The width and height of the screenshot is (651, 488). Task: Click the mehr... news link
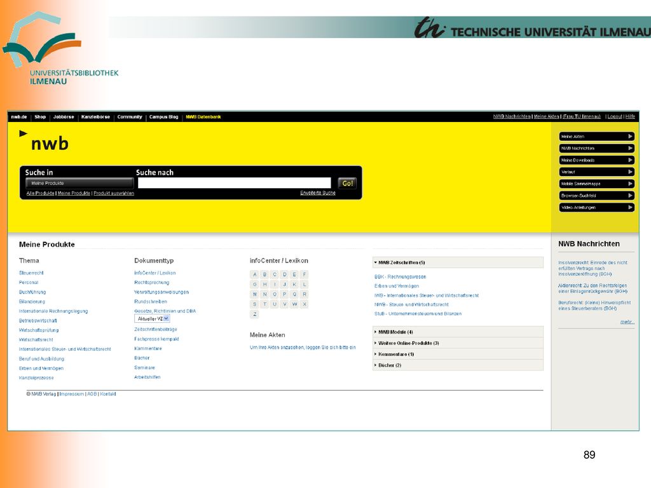pos(627,322)
